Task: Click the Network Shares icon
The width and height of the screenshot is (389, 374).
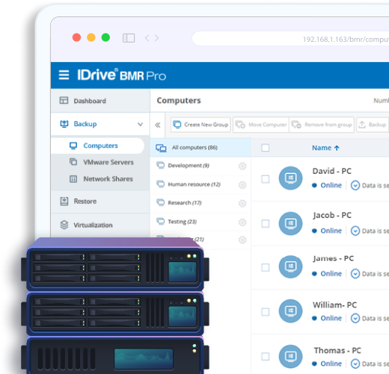Action: [x=73, y=179]
